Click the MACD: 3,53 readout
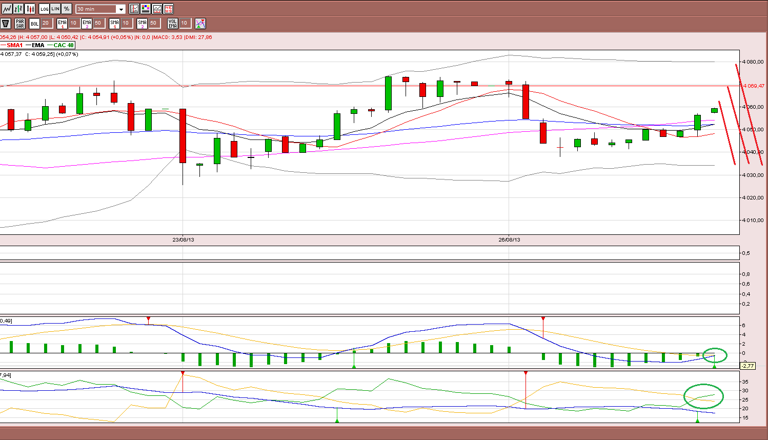The height and width of the screenshot is (440, 768). point(168,37)
